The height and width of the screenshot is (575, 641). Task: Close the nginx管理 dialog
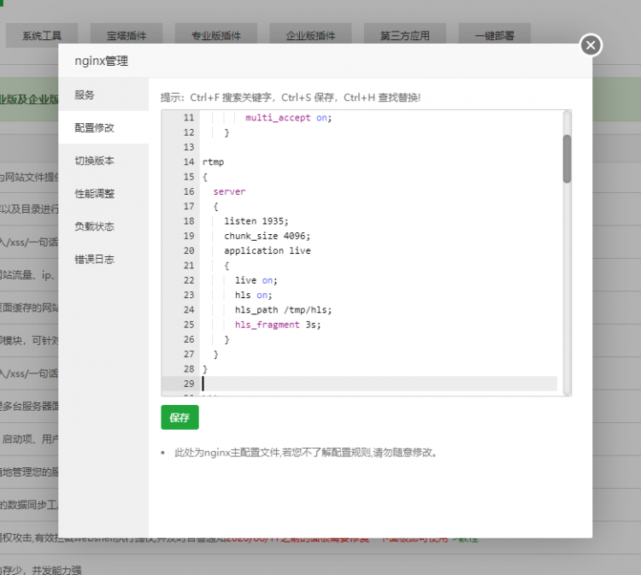tap(591, 45)
